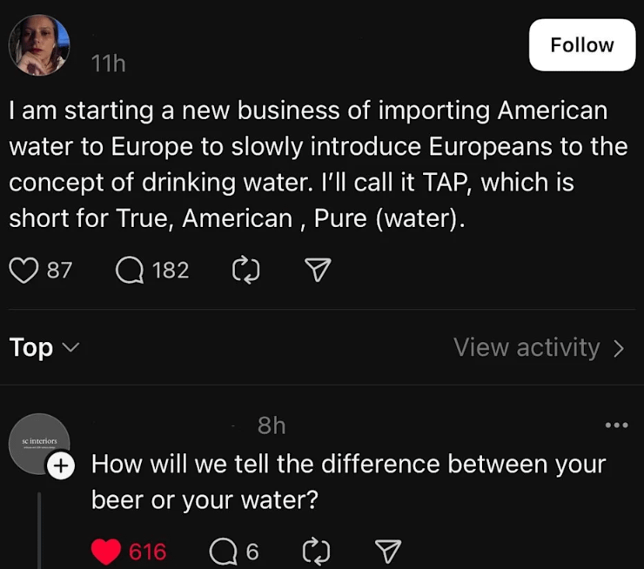Screen dimensions: 644x569
Task: Share the beer or water reply
Action: pyautogui.click(x=386, y=552)
